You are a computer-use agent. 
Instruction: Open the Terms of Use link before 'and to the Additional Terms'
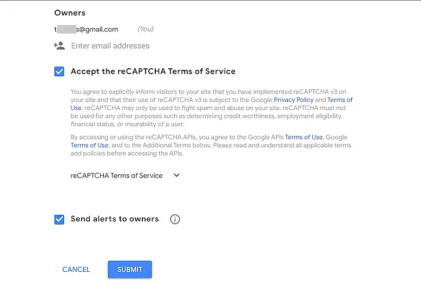(x=89, y=146)
